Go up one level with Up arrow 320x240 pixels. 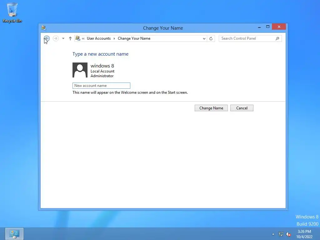[x=70, y=38]
